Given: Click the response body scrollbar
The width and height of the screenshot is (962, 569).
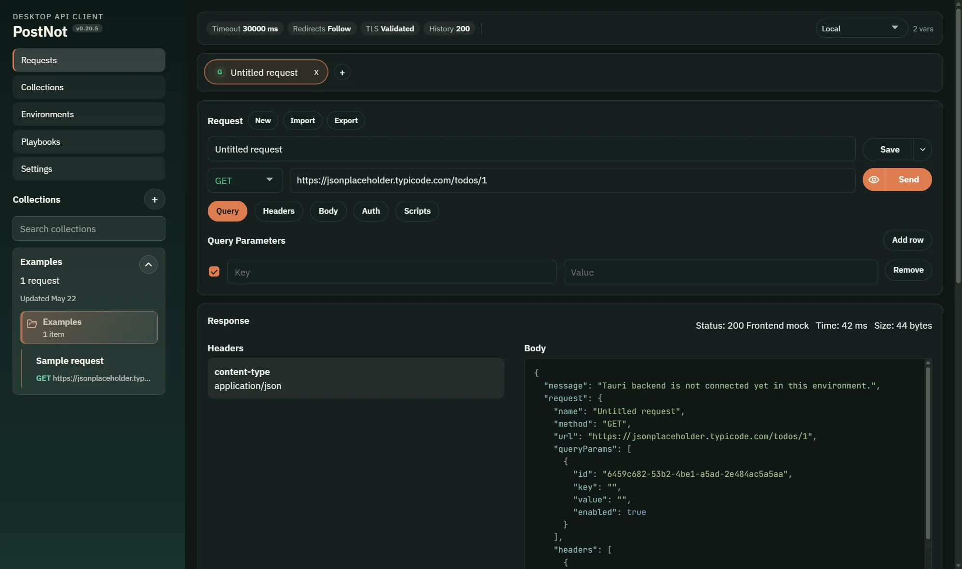Looking at the screenshot, I should (928, 454).
